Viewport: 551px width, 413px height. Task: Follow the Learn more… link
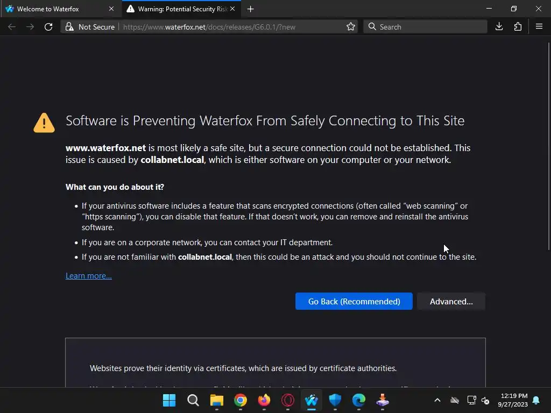click(x=89, y=276)
